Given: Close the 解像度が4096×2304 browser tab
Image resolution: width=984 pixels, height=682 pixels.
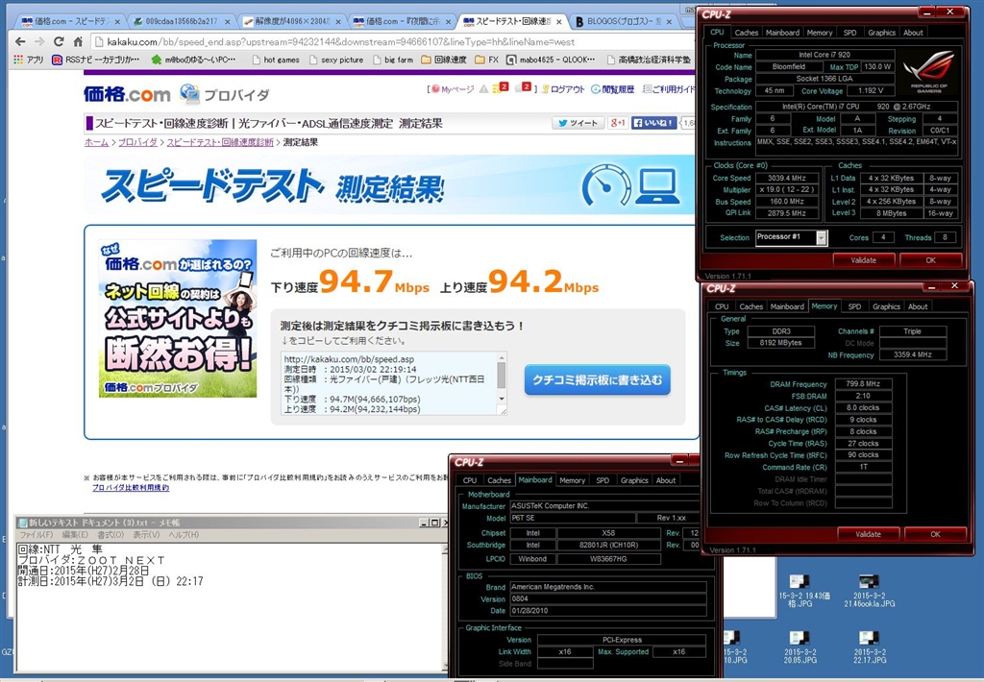Looking at the screenshot, I should [x=338, y=21].
